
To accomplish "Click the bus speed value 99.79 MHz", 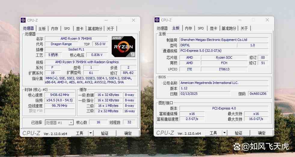I will click(60, 106).
